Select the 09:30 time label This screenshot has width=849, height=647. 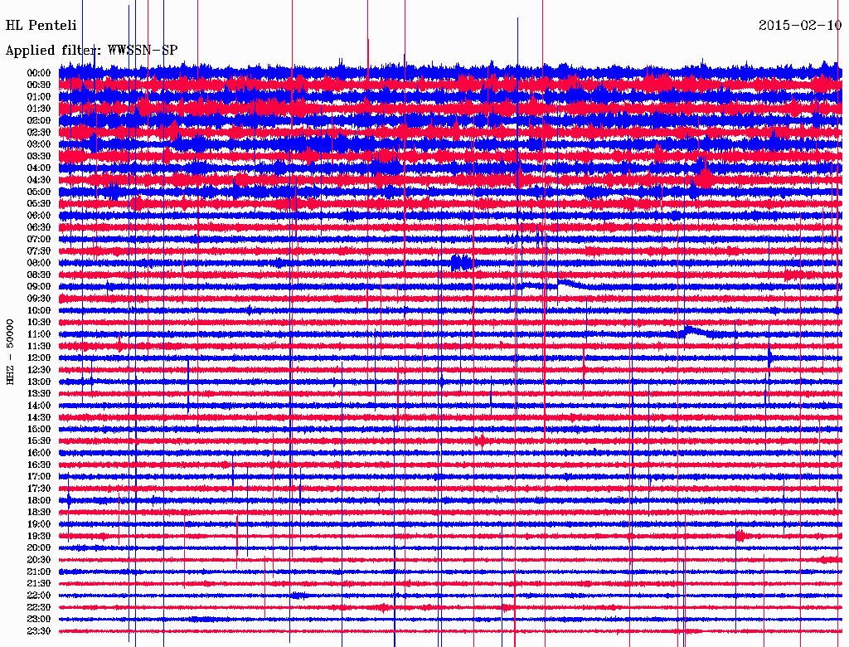point(39,299)
